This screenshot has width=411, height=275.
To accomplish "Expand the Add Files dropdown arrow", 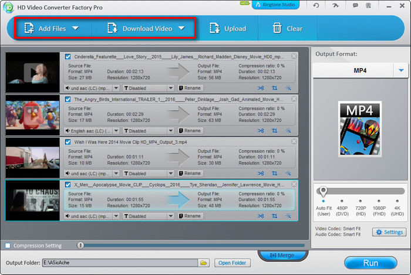I will (76, 28).
